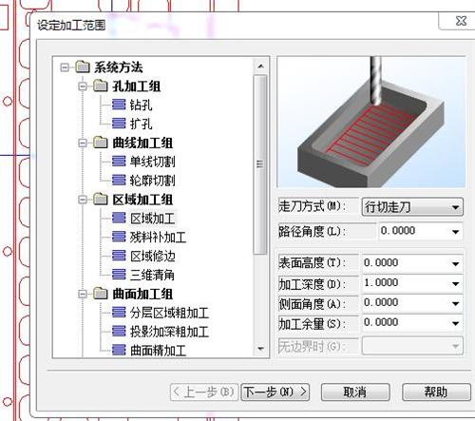Select 投影加深粗加工 in the tree

pyautogui.click(x=169, y=332)
